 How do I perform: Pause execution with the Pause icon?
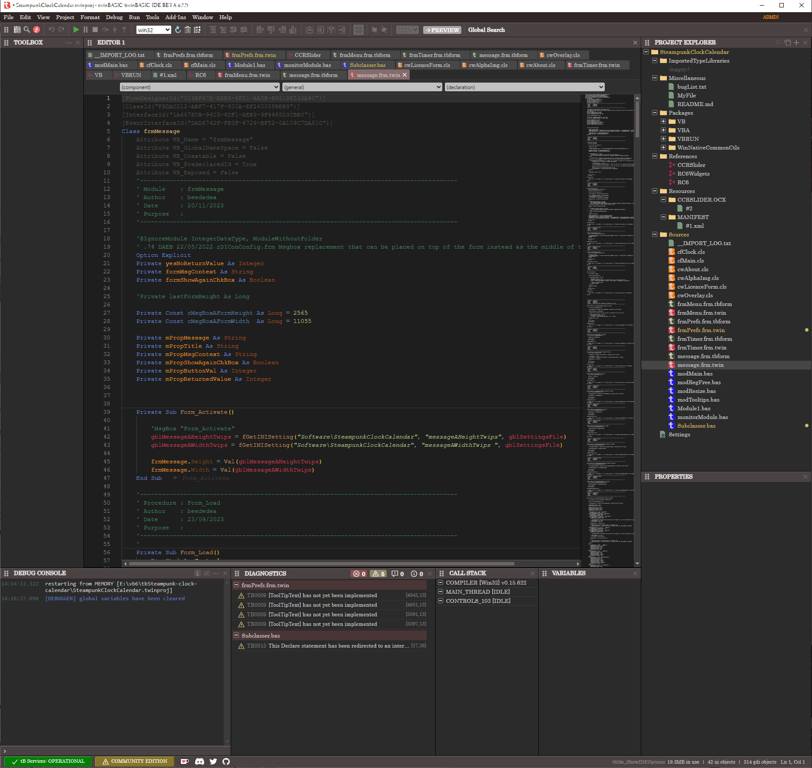(x=86, y=30)
